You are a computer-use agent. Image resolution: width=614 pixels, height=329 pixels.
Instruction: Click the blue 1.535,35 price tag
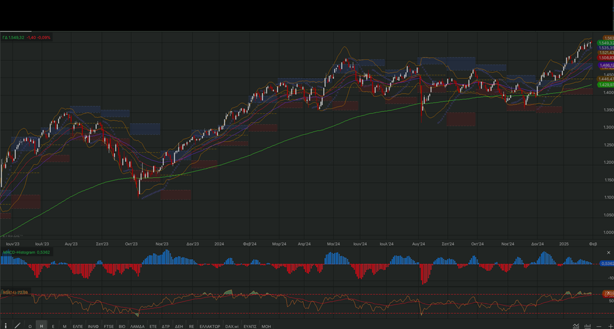pos(606,47)
